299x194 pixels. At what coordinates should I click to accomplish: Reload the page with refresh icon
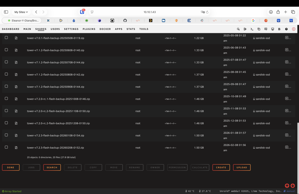pos(207,12)
